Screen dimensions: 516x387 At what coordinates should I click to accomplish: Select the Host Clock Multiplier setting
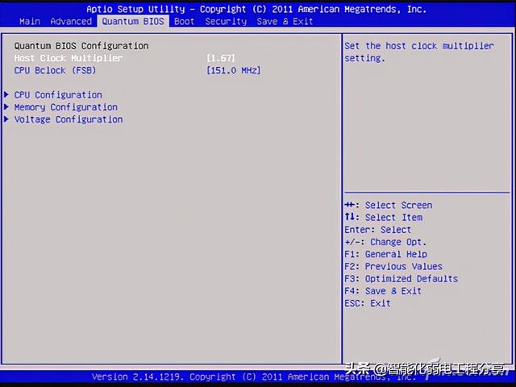coord(69,58)
